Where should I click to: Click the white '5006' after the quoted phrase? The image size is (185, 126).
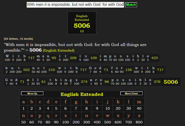(x=36, y=50)
